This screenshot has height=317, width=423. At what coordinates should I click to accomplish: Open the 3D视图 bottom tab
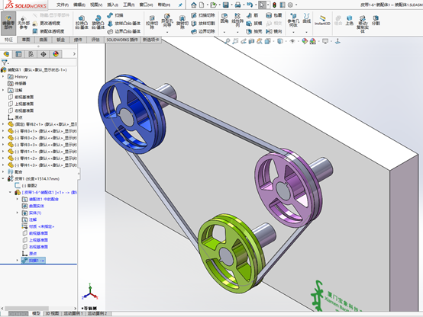click(52, 313)
